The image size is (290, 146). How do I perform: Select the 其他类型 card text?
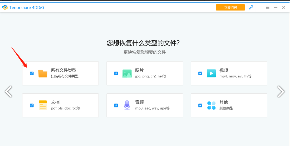(226, 108)
